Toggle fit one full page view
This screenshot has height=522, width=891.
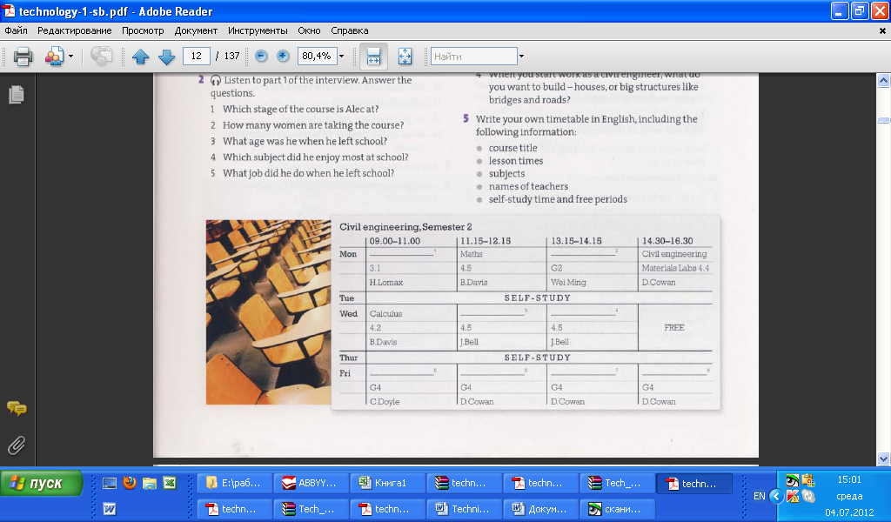(405, 57)
